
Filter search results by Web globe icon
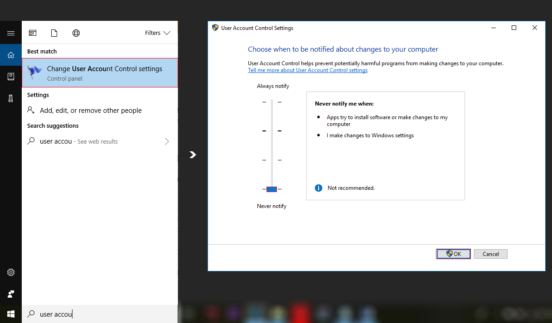click(x=76, y=33)
